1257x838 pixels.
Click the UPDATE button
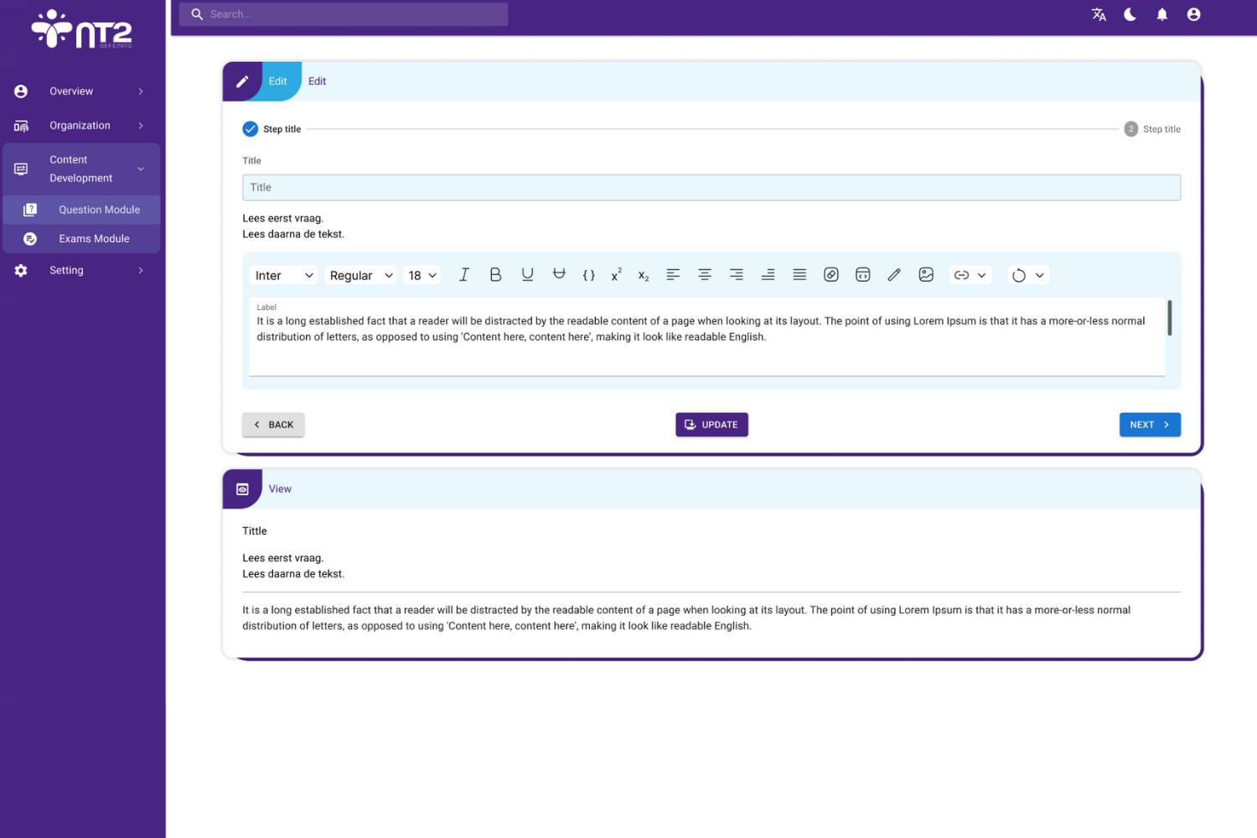[711, 425]
